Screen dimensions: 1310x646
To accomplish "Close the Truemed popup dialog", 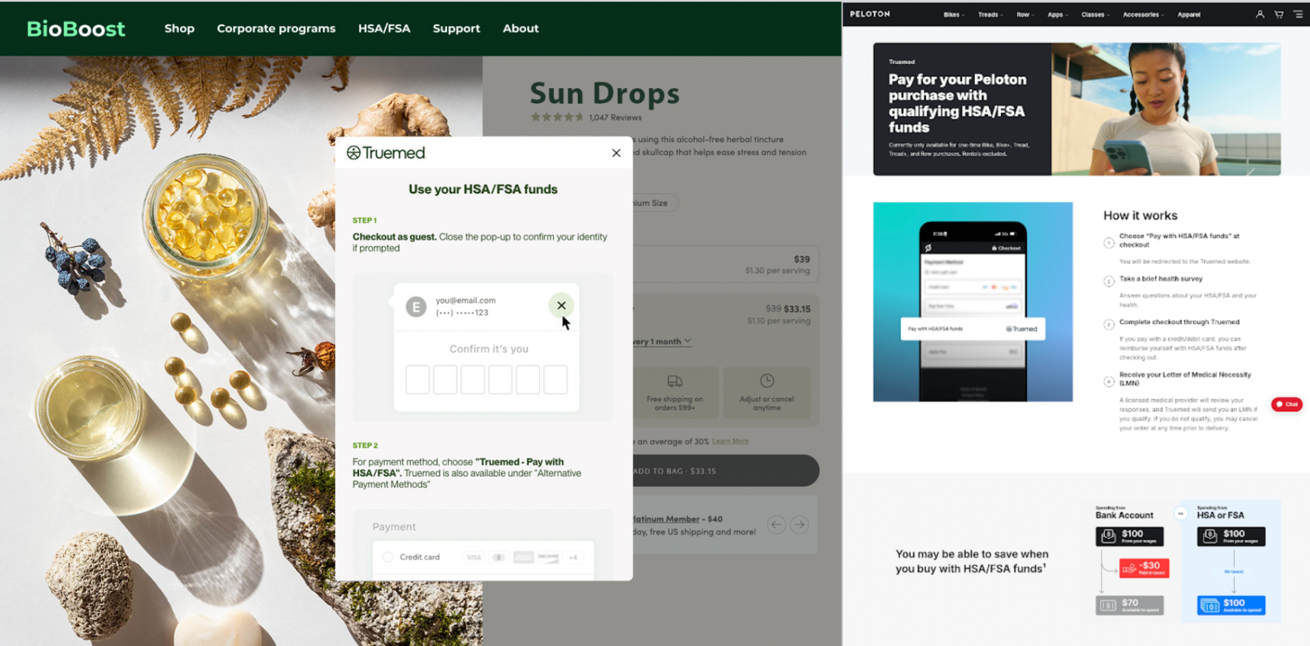I will pyautogui.click(x=615, y=153).
